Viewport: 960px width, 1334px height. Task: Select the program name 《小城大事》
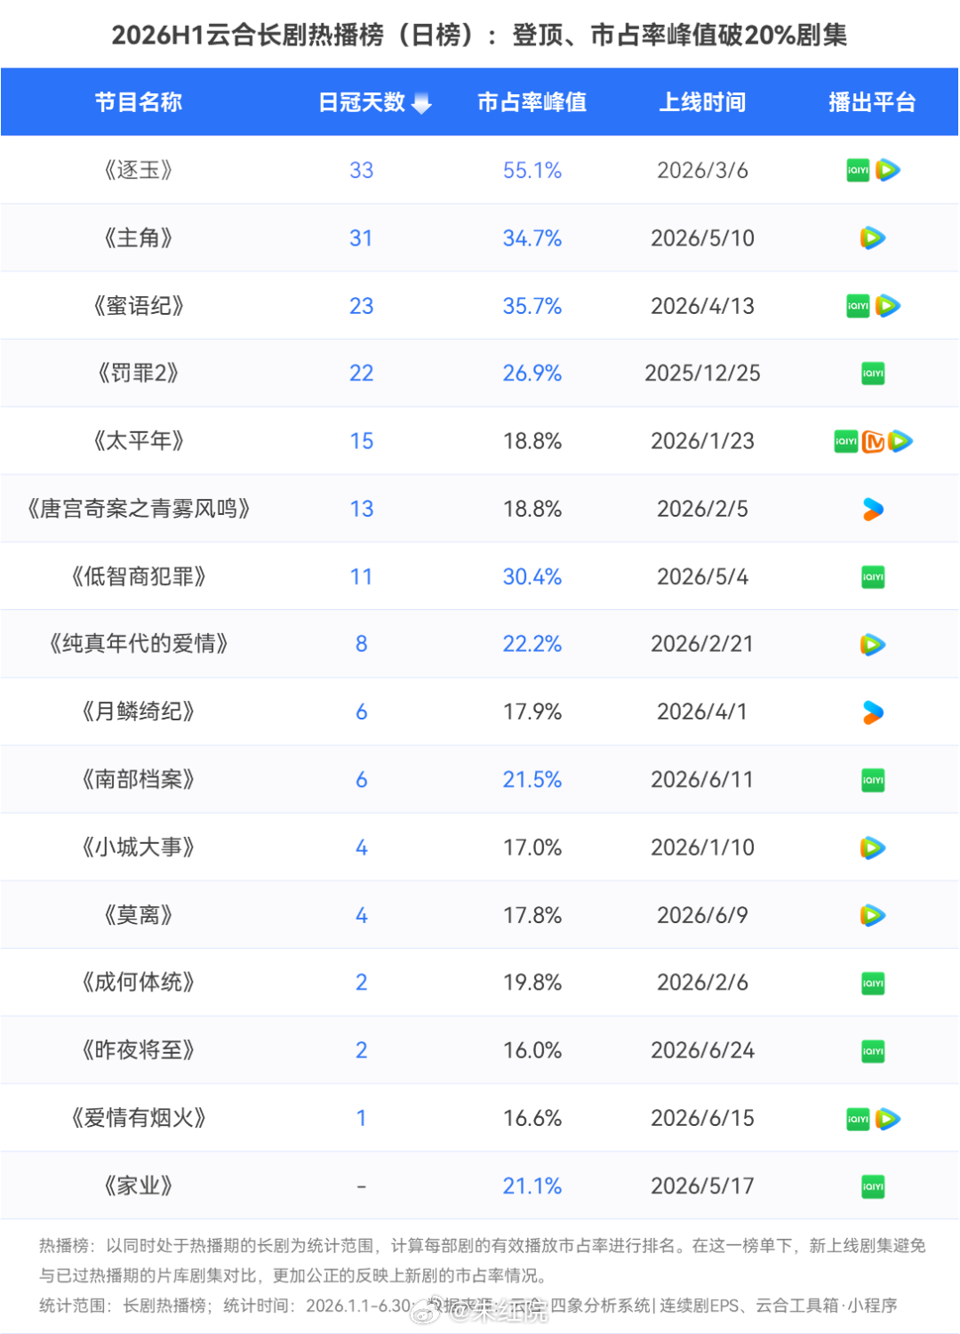point(139,848)
